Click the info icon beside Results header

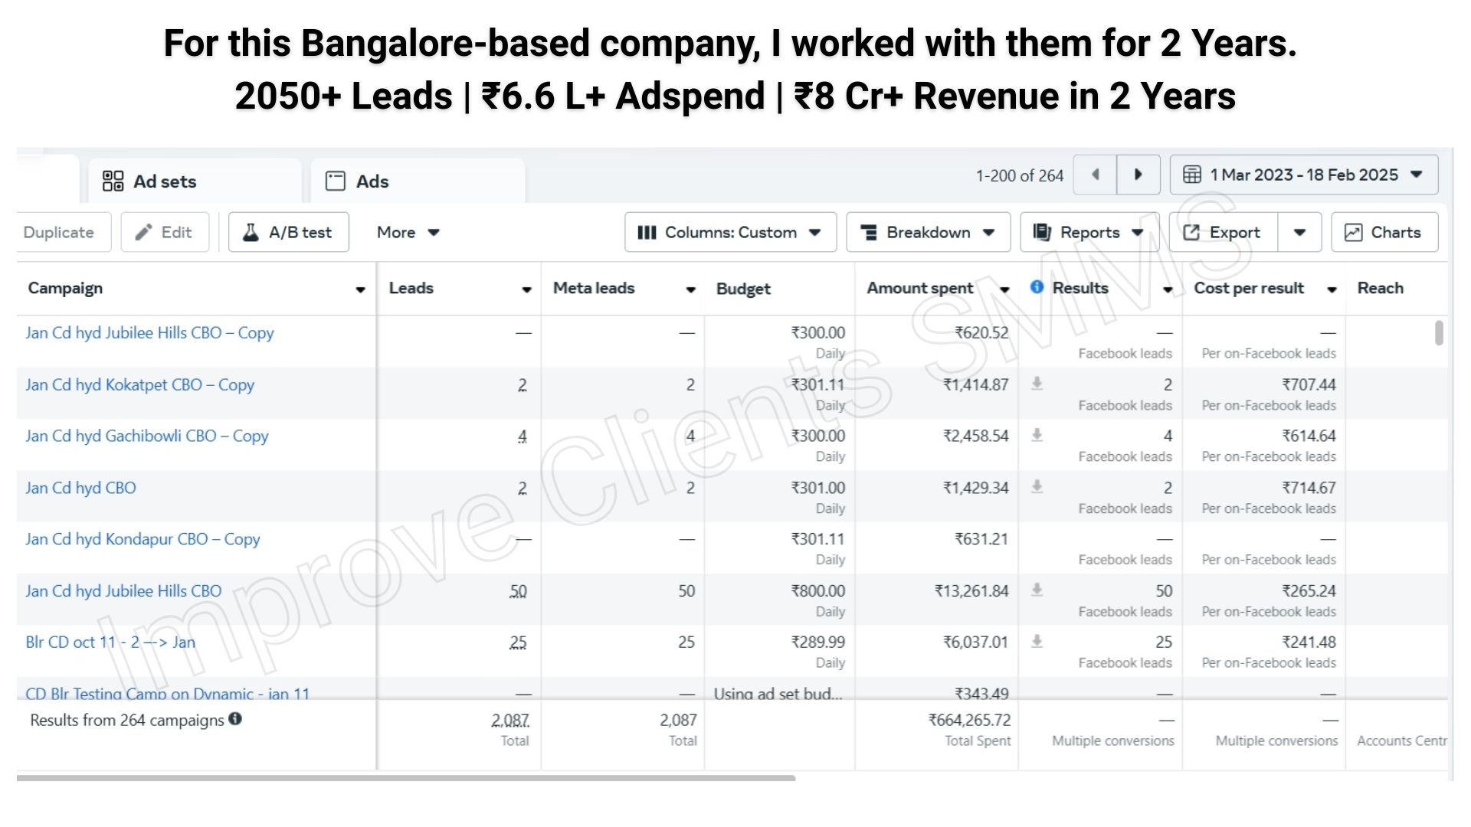[1037, 287]
